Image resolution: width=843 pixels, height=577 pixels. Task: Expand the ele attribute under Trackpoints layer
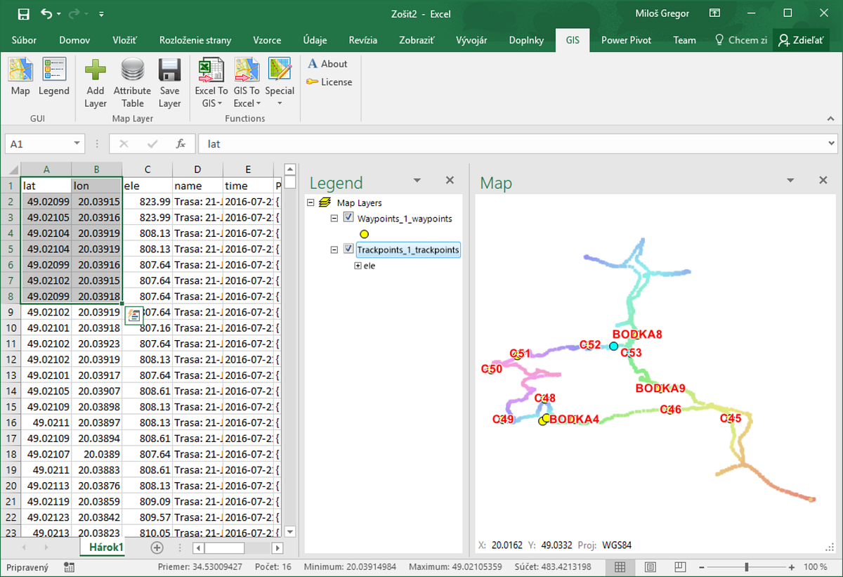pyautogui.click(x=358, y=266)
